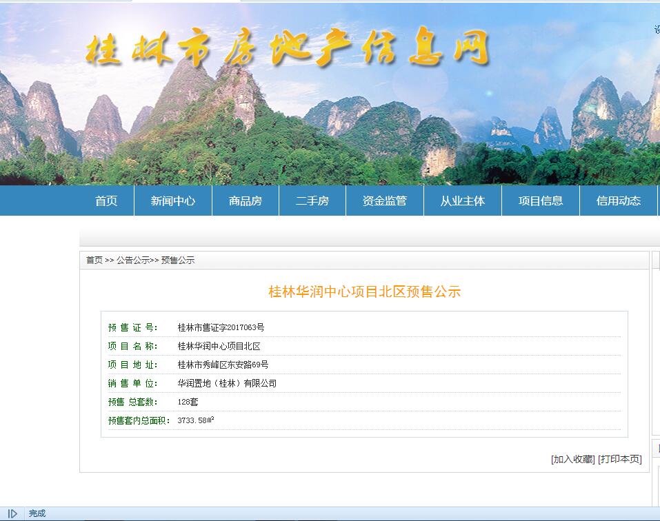Click the 预售公示 breadcrumb link
Viewport: 660px width, 521px height.
point(178,260)
